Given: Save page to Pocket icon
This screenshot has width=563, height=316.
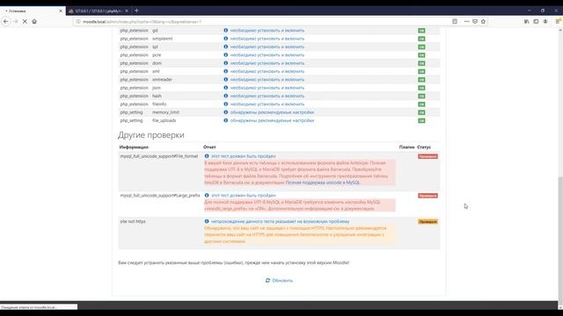Looking at the screenshot, I should point(475,21).
